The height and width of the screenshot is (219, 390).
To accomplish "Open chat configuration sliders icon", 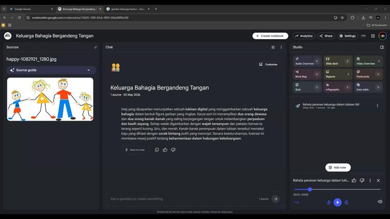I will (x=273, y=47).
